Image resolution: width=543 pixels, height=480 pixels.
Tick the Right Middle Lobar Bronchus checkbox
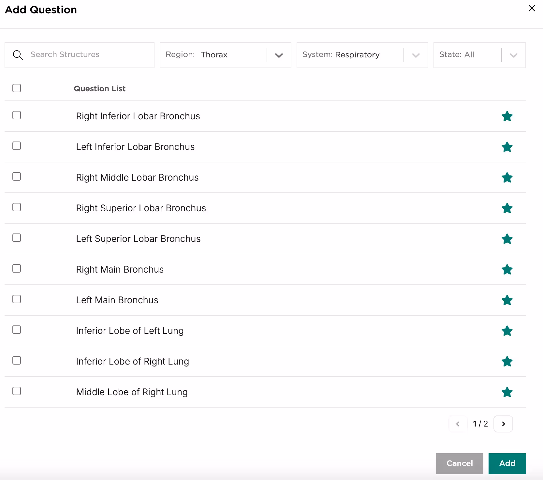17,176
